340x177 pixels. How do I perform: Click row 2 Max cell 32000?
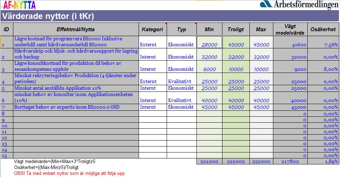(x=261, y=54)
